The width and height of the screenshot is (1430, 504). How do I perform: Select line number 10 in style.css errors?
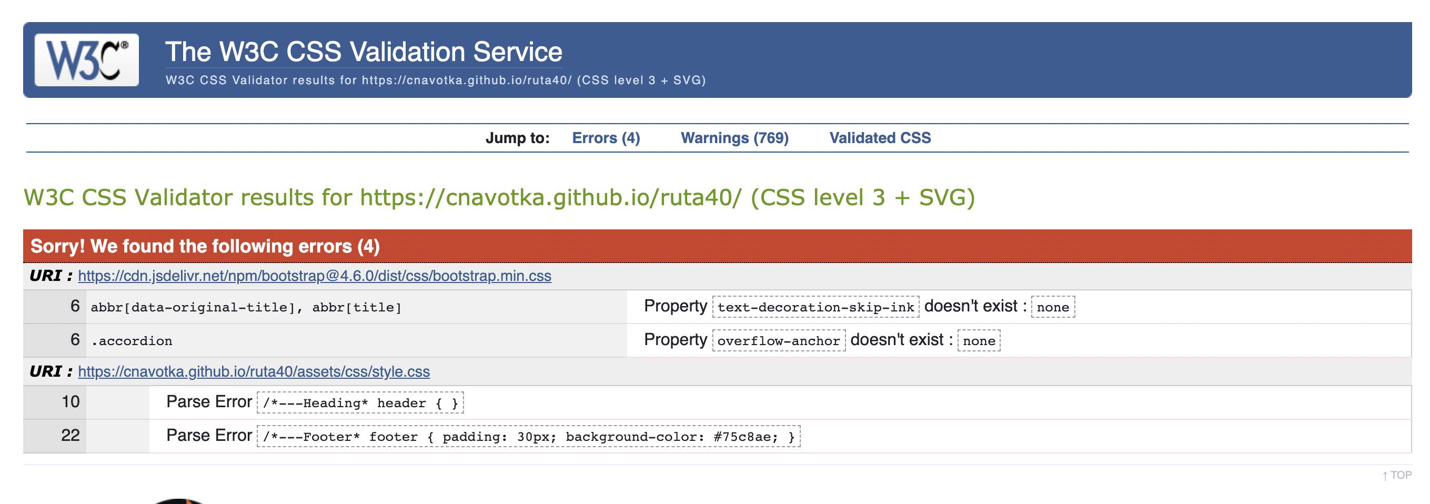pyautogui.click(x=71, y=402)
